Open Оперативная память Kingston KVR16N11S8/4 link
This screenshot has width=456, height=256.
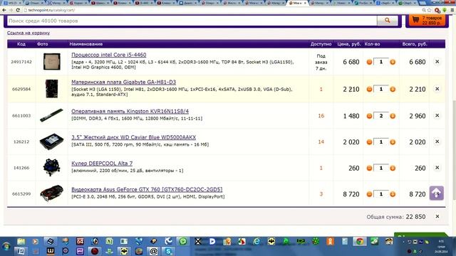pos(130,111)
